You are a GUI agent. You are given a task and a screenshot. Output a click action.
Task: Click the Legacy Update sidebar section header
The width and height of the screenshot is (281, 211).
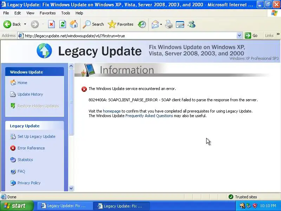pos(34,126)
